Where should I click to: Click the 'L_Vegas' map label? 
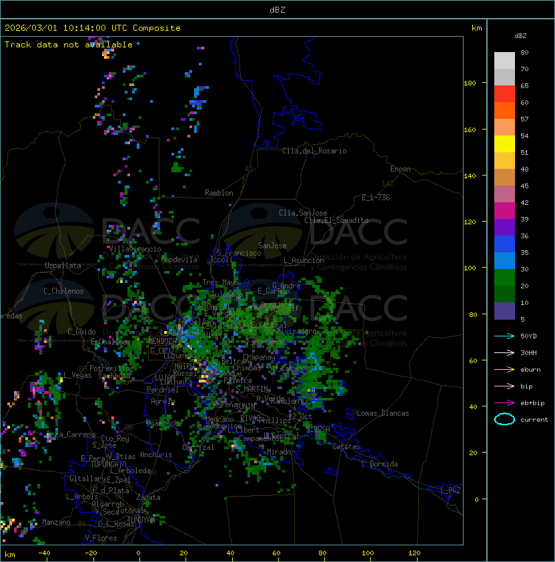pos(77,375)
